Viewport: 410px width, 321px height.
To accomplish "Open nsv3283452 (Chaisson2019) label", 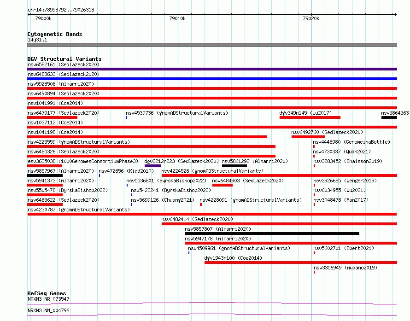I will (348, 161).
